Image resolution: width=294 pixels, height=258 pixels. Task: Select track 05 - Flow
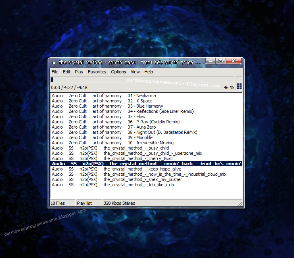pyautogui.click(x=146, y=117)
